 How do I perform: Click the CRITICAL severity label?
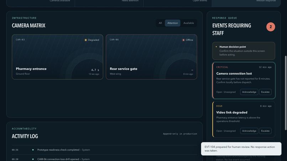[x=222, y=67]
